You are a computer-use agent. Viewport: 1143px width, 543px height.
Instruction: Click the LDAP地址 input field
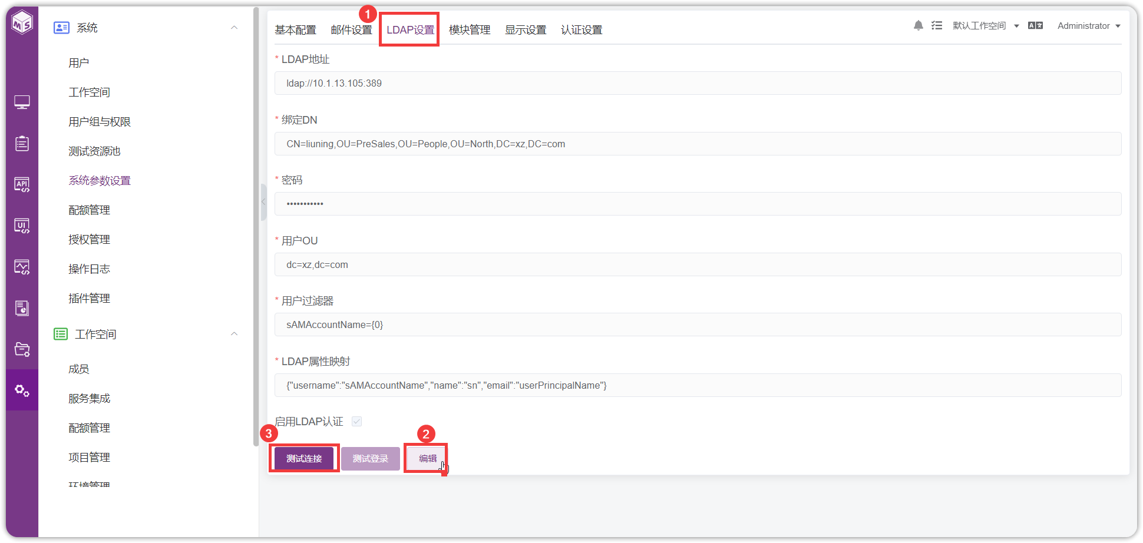[698, 83]
